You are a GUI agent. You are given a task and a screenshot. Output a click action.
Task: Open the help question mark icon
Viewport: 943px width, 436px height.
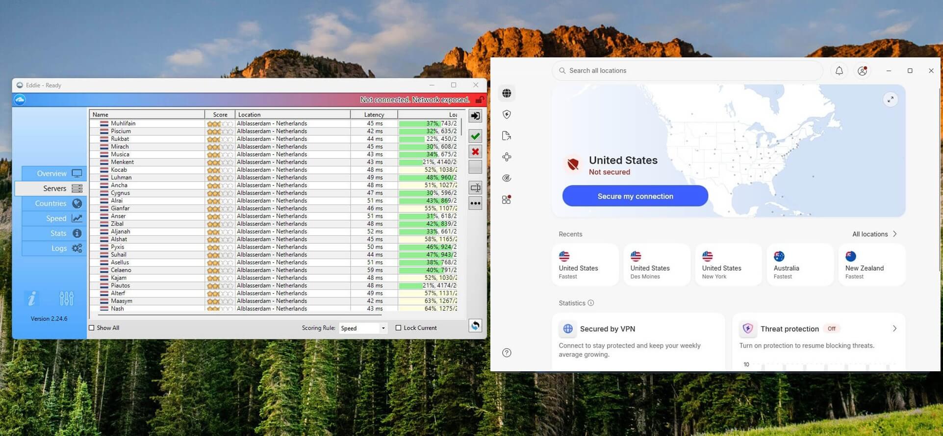pyautogui.click(x=507, y=353)
